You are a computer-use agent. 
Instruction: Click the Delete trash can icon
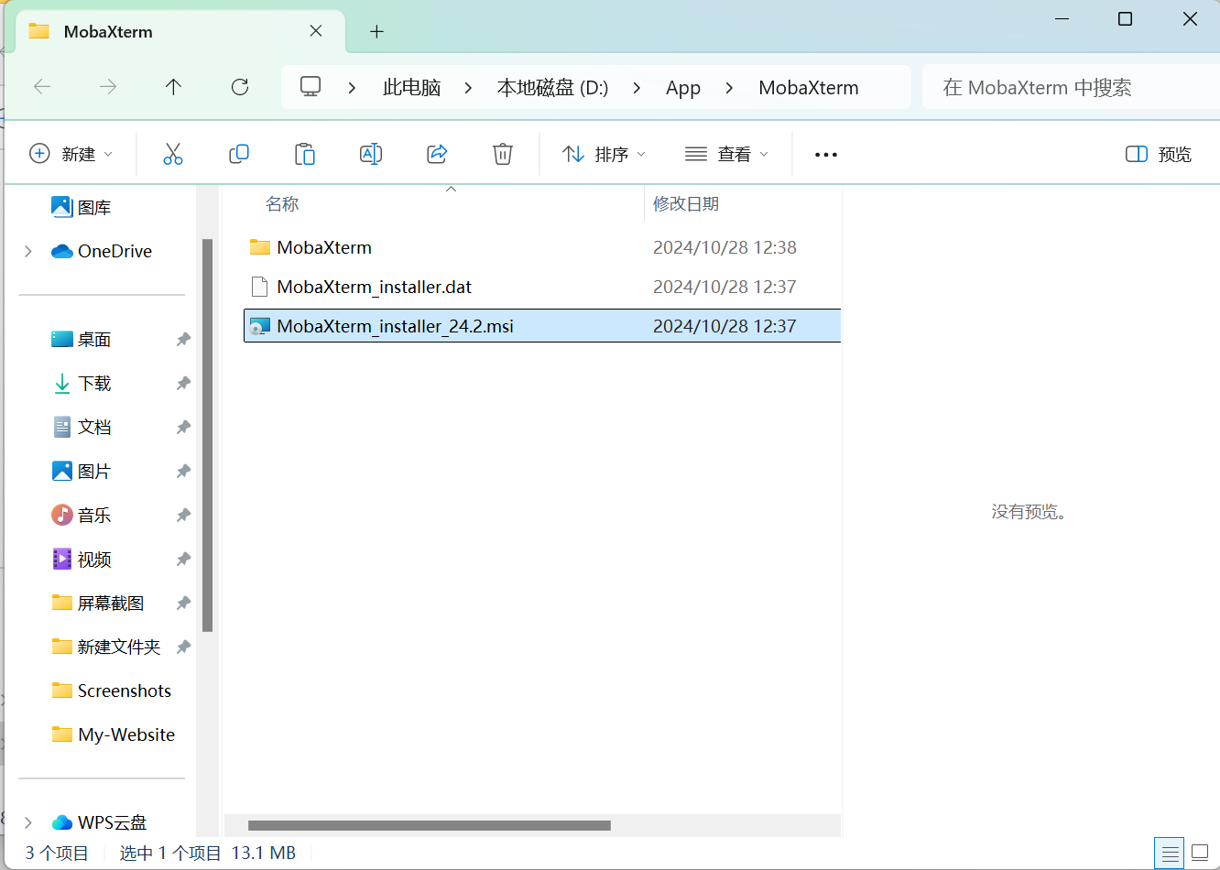click(x=503, y=154)
